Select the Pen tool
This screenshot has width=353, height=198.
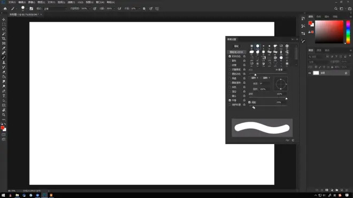point(4,91)
